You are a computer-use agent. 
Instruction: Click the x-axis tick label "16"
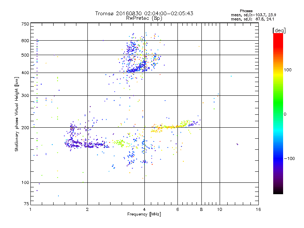pyautogui.click(x=258, y=209)
